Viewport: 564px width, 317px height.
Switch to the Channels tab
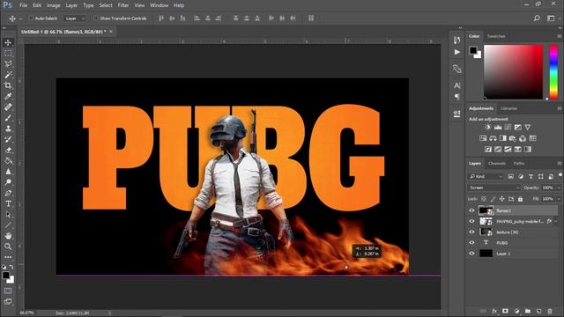pos(497,164)
